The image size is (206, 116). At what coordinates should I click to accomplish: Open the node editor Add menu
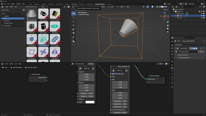pyautogui.click(x=16, y=64)
